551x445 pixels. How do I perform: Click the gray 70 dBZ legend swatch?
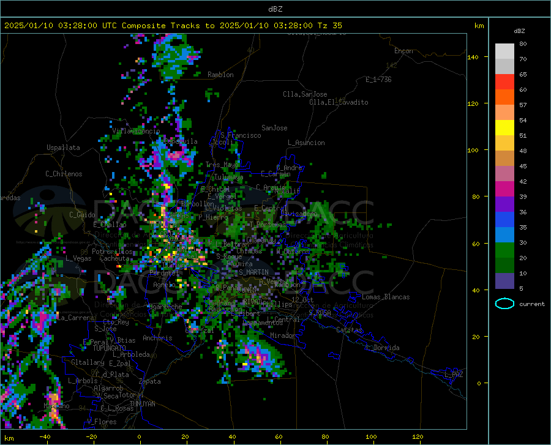[x=504, y=66]
